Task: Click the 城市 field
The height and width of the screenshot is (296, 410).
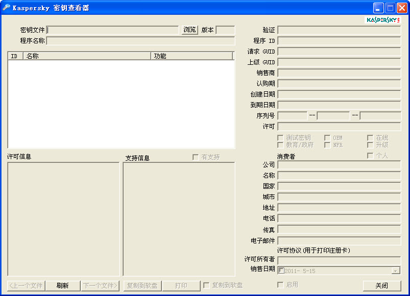Action: [339, 197]
